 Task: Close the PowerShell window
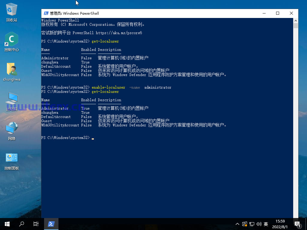coord(291,13)
